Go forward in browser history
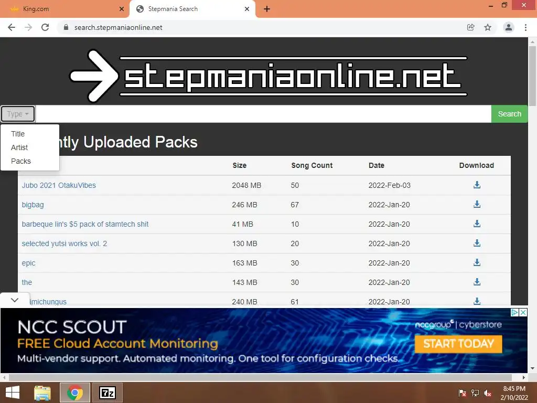This screenshot has width=537, height=403. (x=28, y=27)
